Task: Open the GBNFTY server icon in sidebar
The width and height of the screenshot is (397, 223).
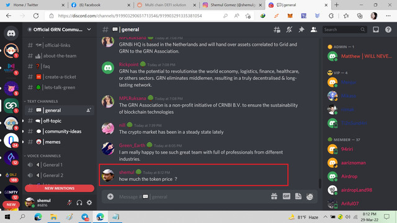Action: (11, 192)
